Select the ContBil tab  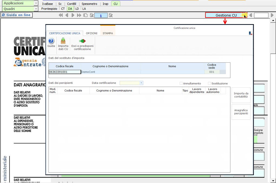pos(71,4)
